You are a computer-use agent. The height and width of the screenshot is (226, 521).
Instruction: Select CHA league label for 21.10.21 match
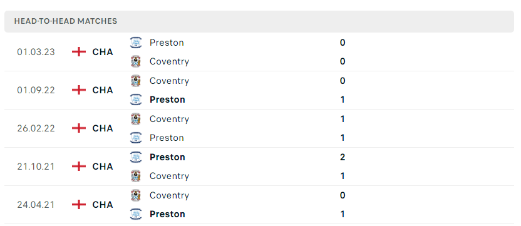[103, 167]
